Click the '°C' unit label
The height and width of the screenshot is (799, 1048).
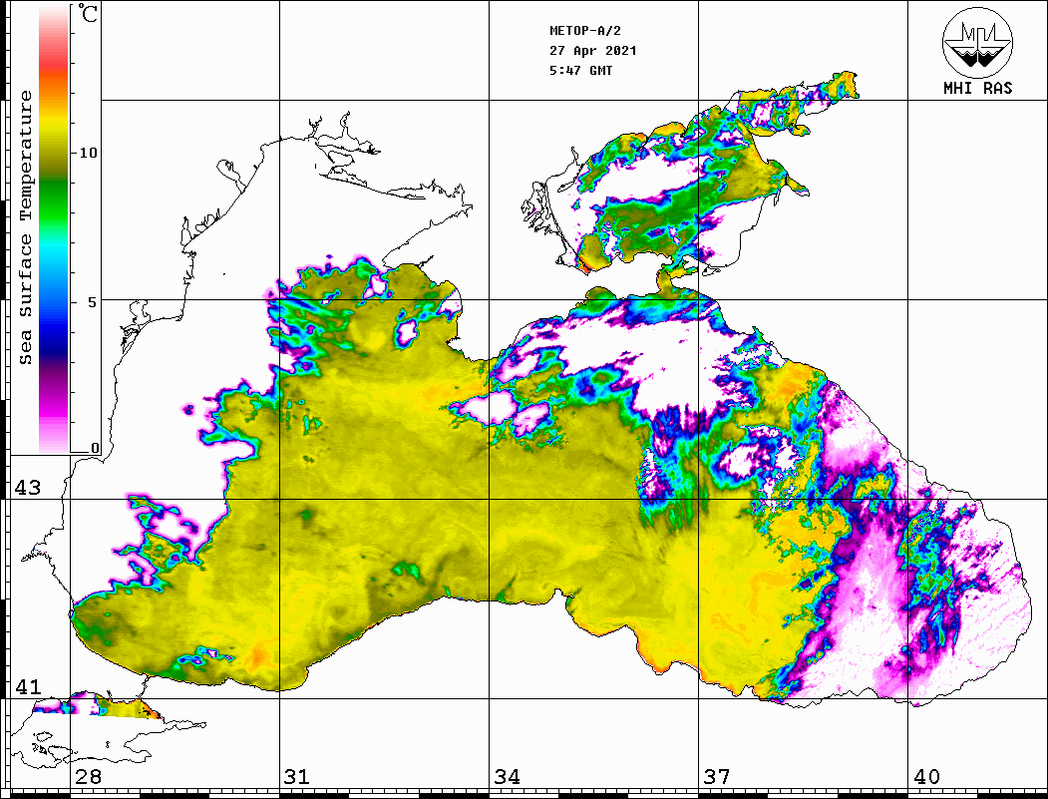click(88, 13)
